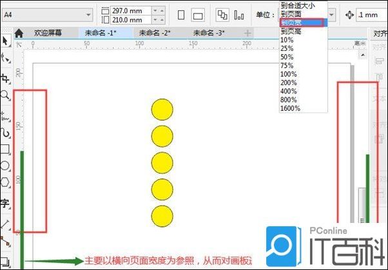Select the Crop tool
The width and height of the screenshot is (388, 270).
(x=5, y=79)
